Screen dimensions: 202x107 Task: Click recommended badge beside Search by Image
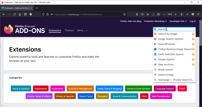point(193,34)
